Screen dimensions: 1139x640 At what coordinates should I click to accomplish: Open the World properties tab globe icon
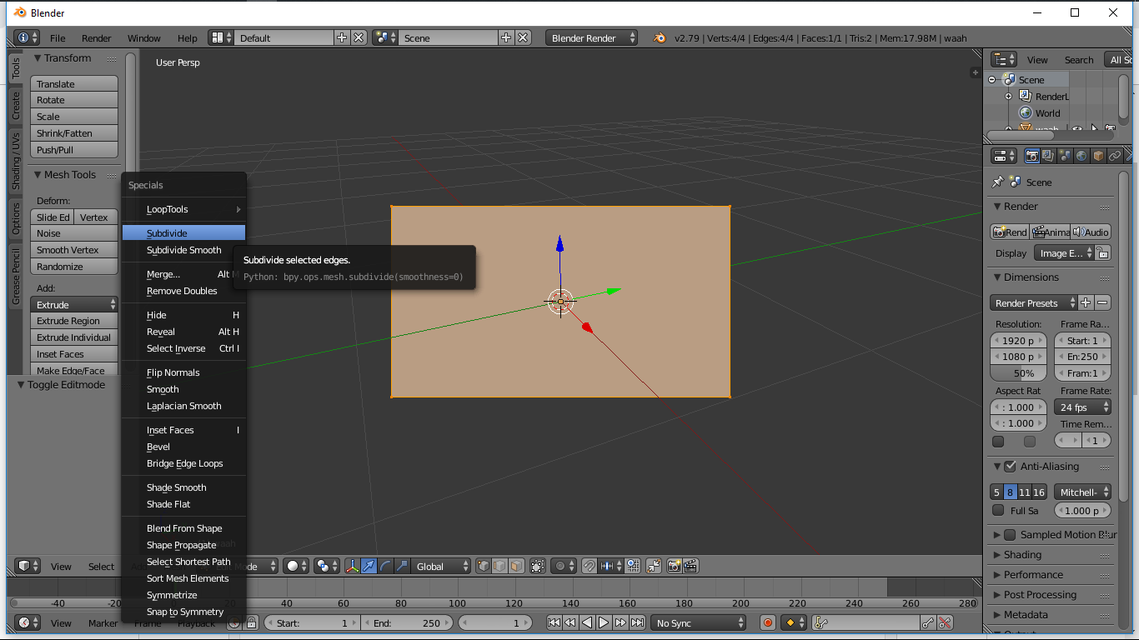click(x=1081, y=156)
